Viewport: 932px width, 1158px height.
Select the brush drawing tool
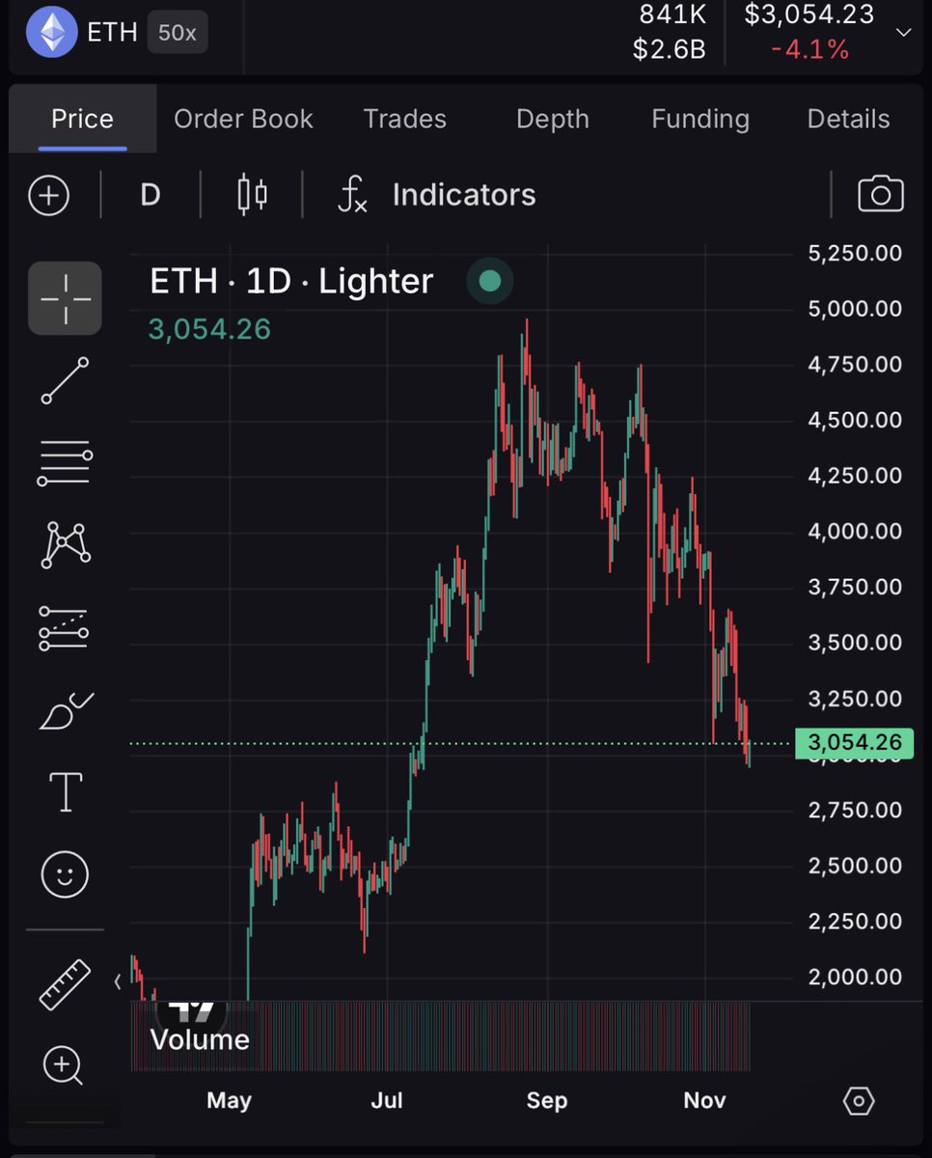65,710
